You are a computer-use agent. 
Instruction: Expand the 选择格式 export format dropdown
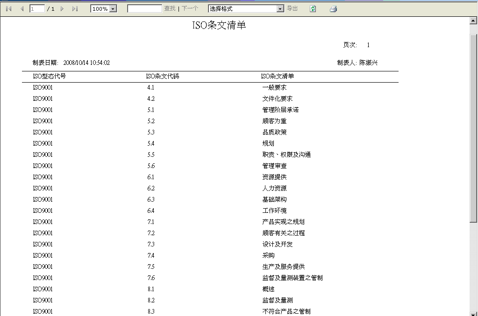pos(280,9)
